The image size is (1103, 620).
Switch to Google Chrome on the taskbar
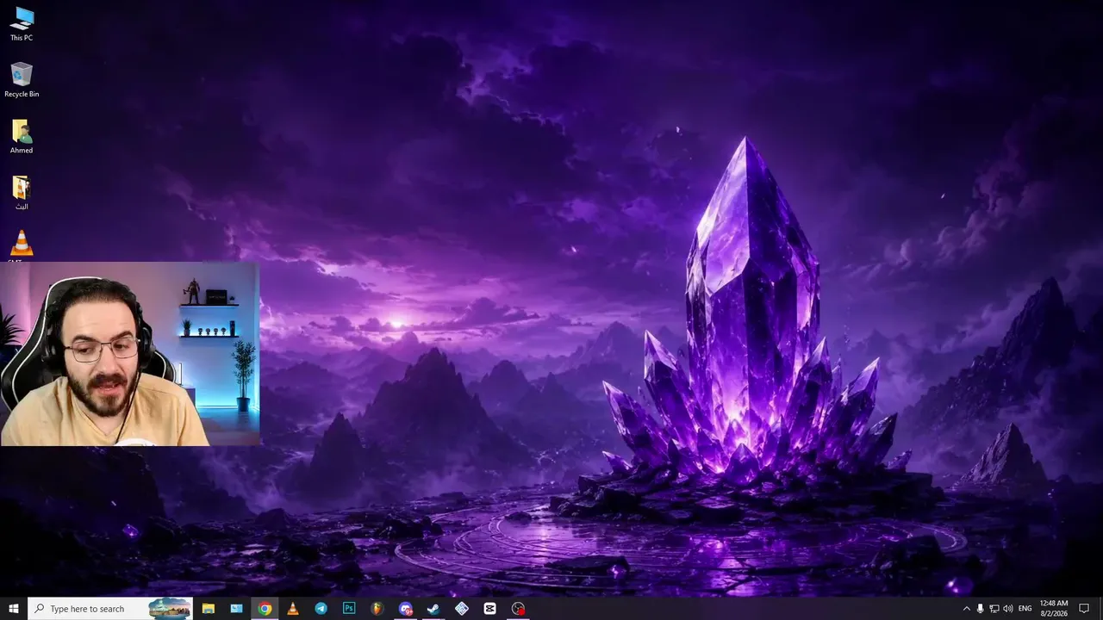tap(265, 609)
